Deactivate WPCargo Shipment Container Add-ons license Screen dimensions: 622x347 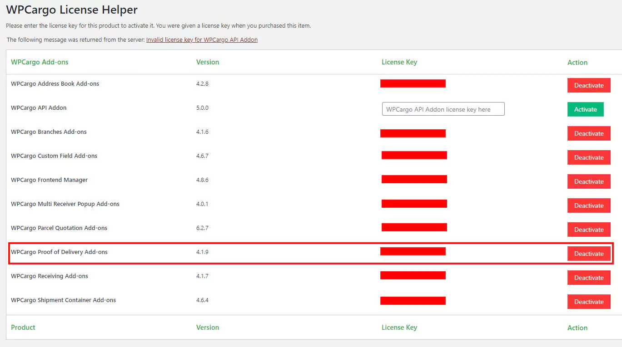588,302
